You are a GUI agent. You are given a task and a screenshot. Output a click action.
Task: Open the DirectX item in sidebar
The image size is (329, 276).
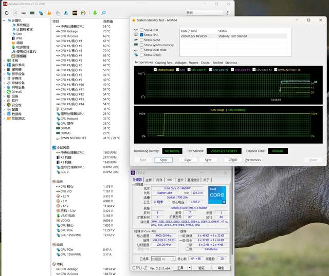(x=16, y=92)
